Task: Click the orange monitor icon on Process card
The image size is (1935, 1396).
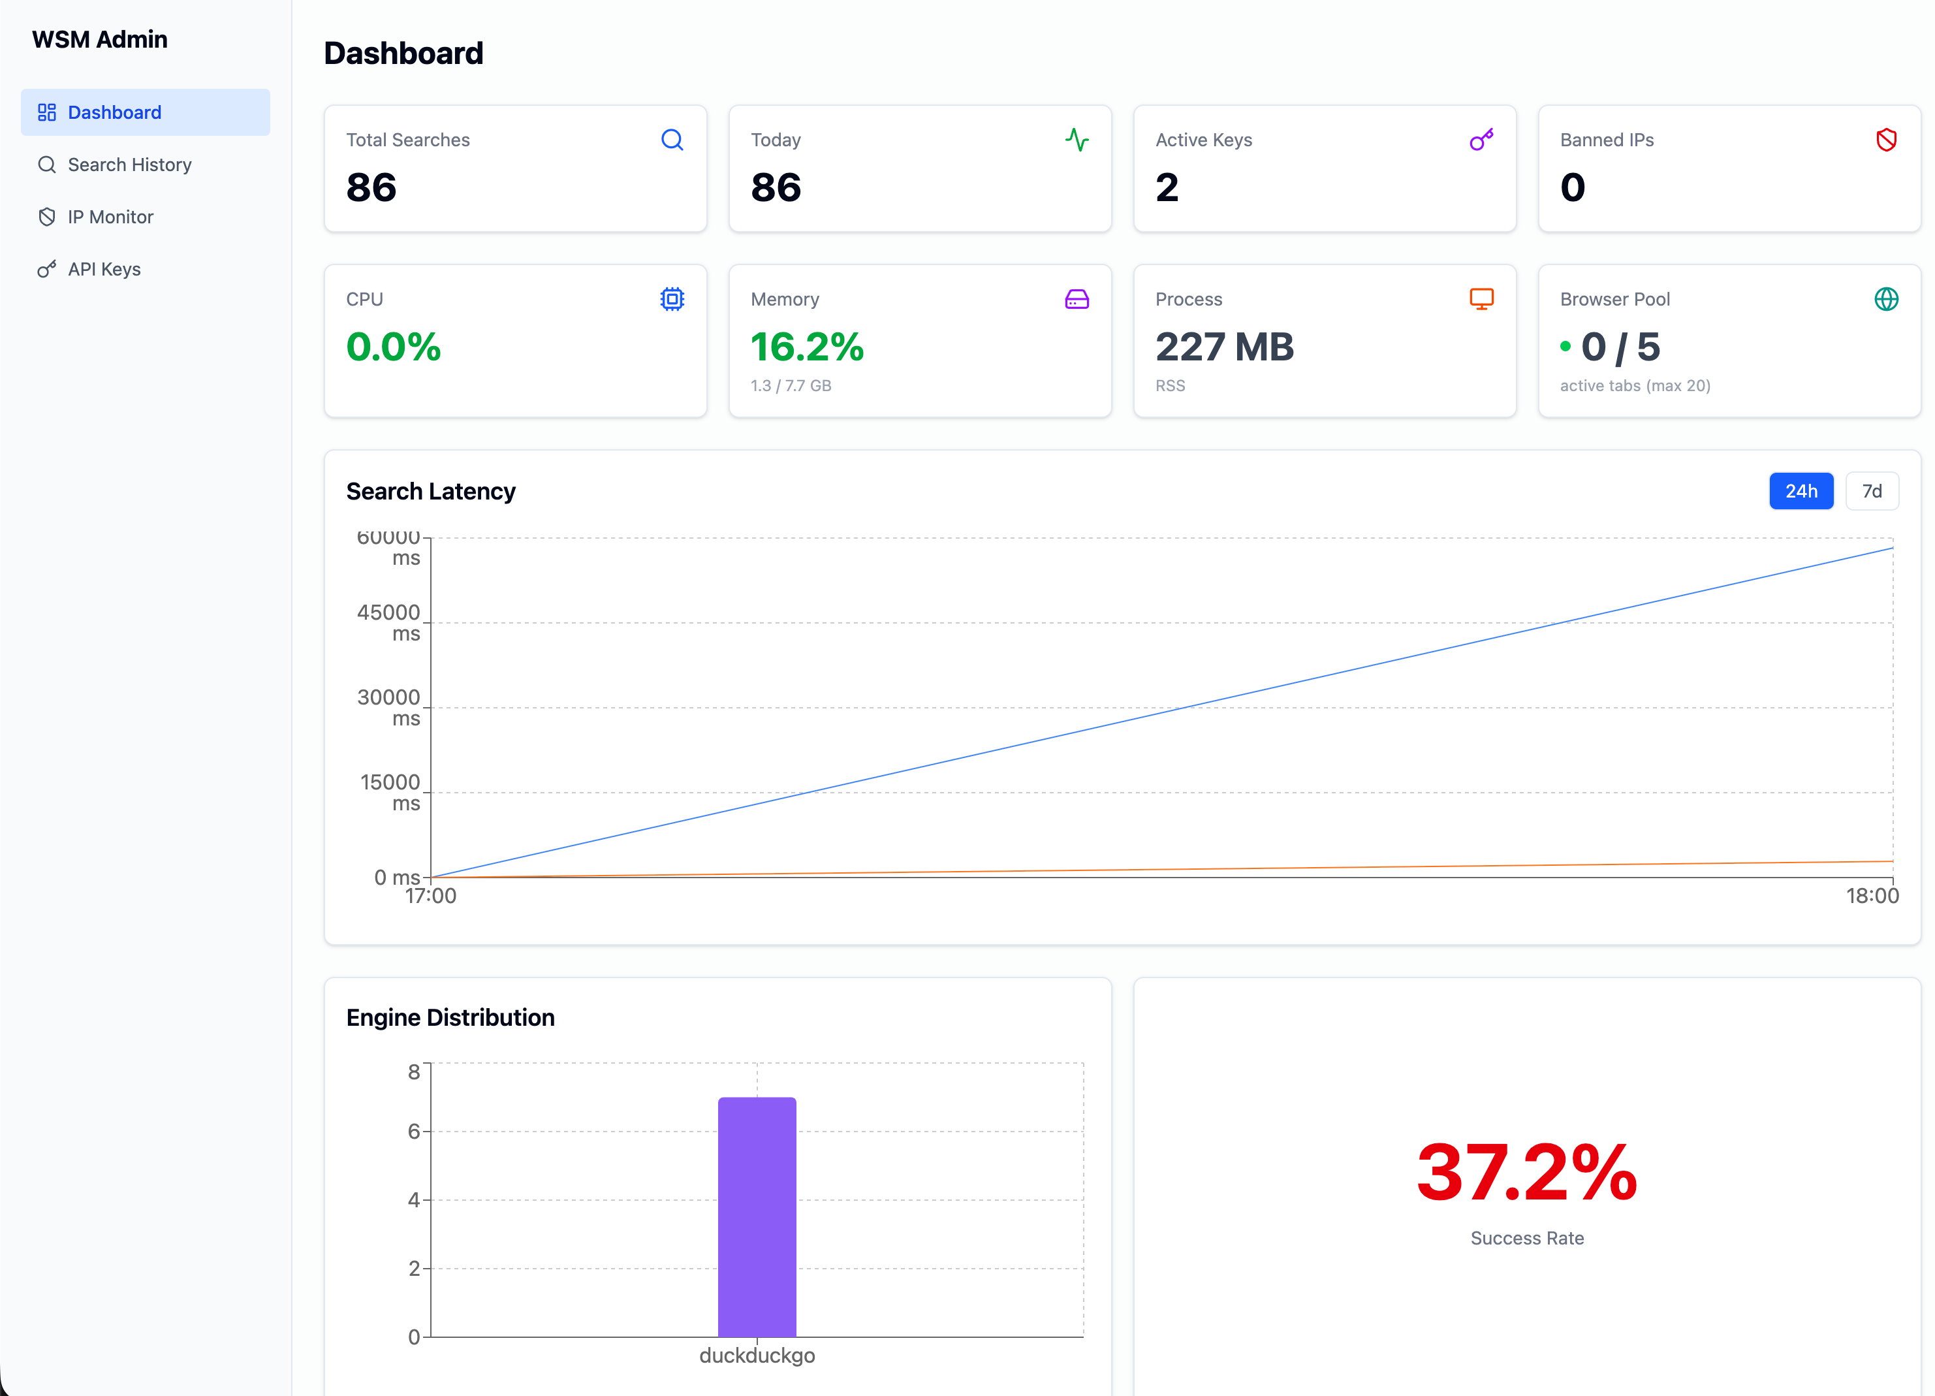Action: 1481,300
